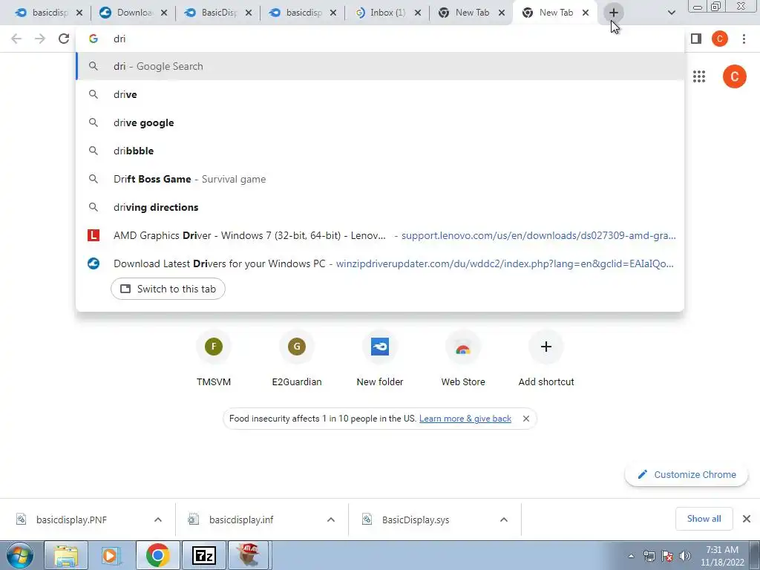760x570 pixels.
Task: Expand basicdisplay.PNF download options
Action: click(158, 520)
